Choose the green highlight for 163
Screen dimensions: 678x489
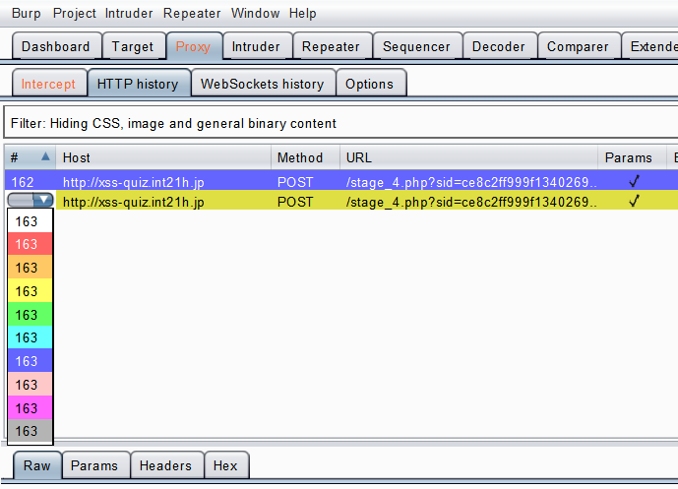pos(30,314)
